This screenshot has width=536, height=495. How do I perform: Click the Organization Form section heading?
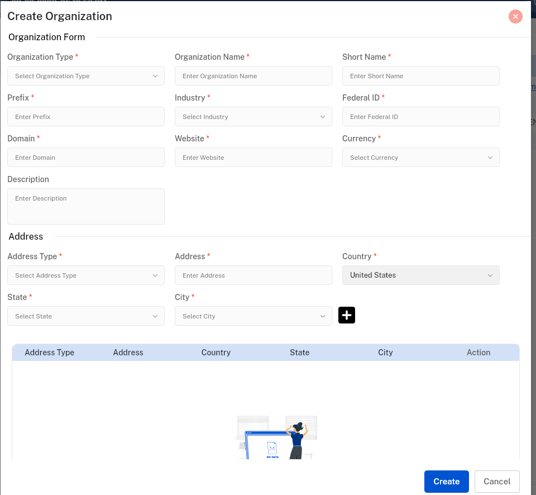[46, 37]
